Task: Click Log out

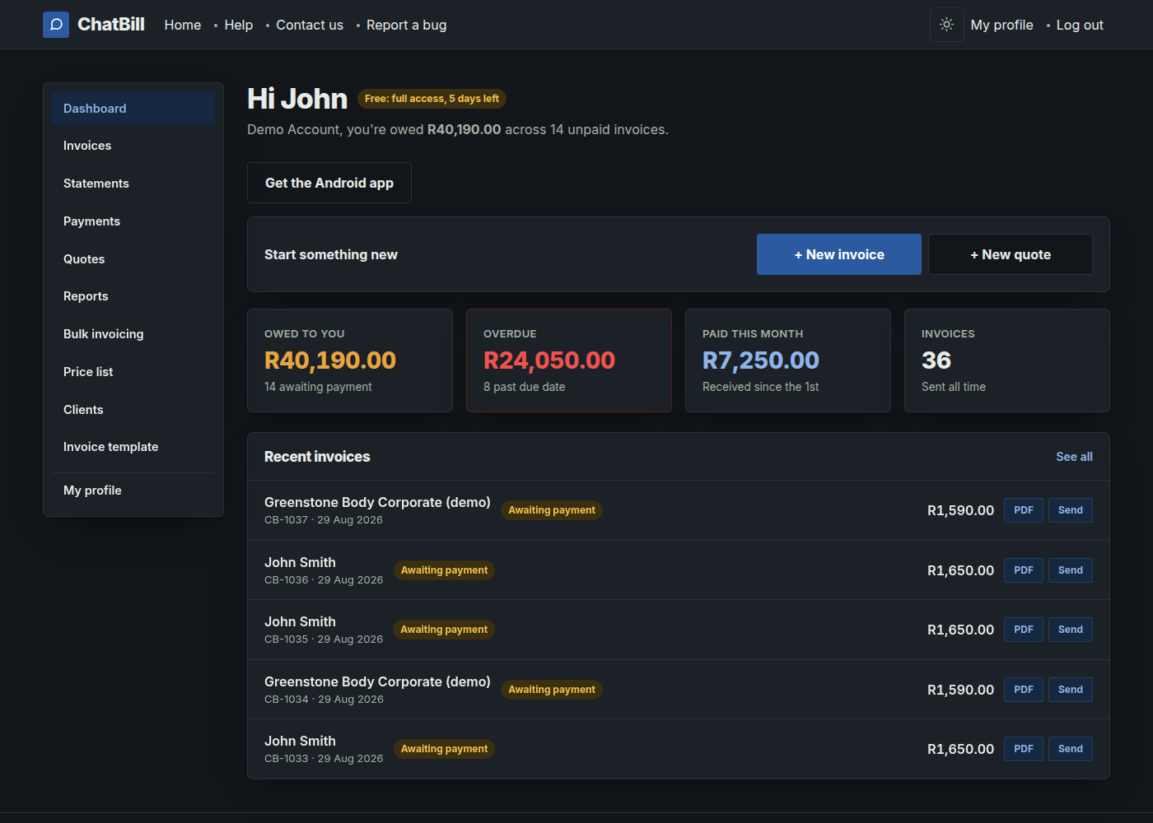Action: (1080, 25)
